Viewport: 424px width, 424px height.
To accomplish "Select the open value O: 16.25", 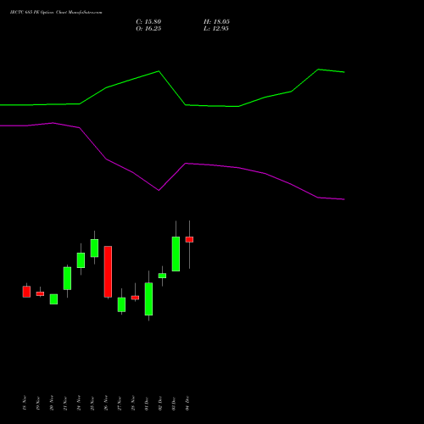I will pyautogui.click(x=148, y=29).
